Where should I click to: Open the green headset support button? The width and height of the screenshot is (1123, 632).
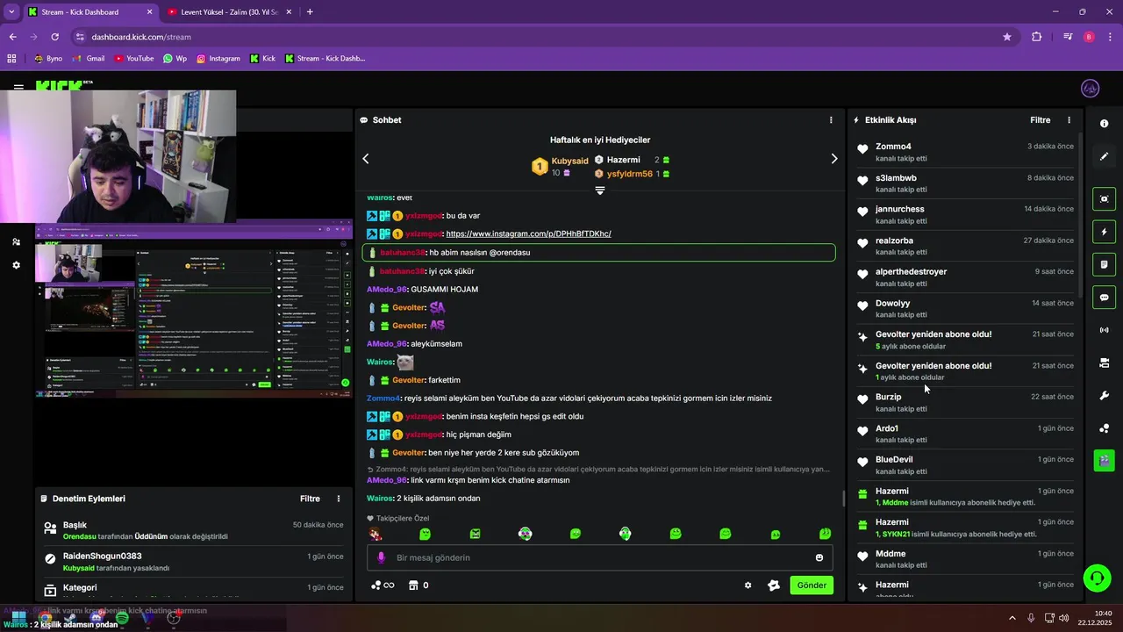(x=1096, y=578)
